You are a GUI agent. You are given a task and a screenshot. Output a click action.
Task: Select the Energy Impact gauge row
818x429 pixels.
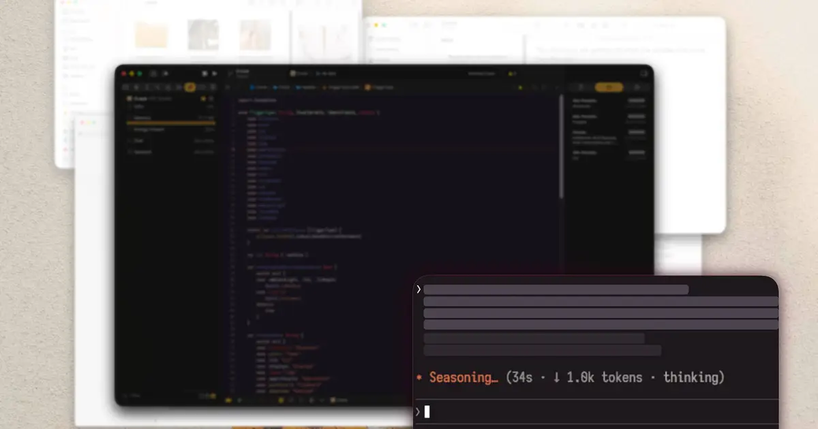click(x=170, y=129)
